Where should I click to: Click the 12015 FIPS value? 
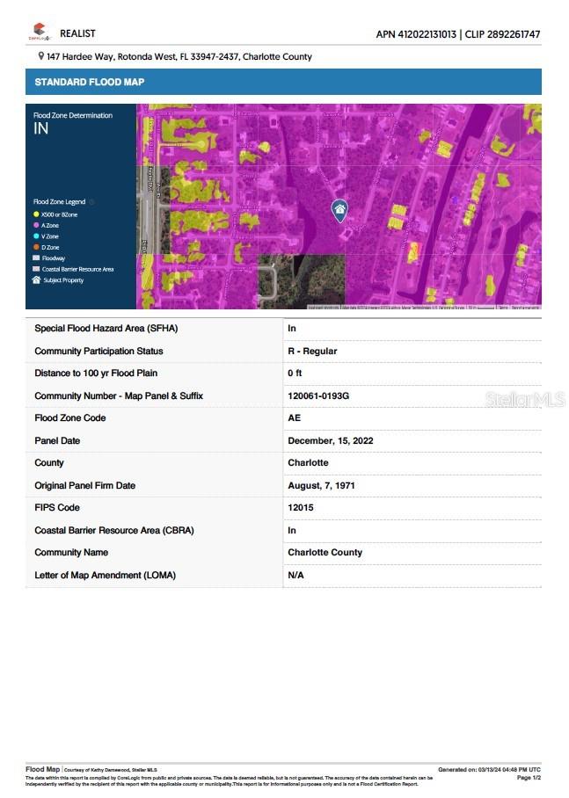tap(301, 507)
